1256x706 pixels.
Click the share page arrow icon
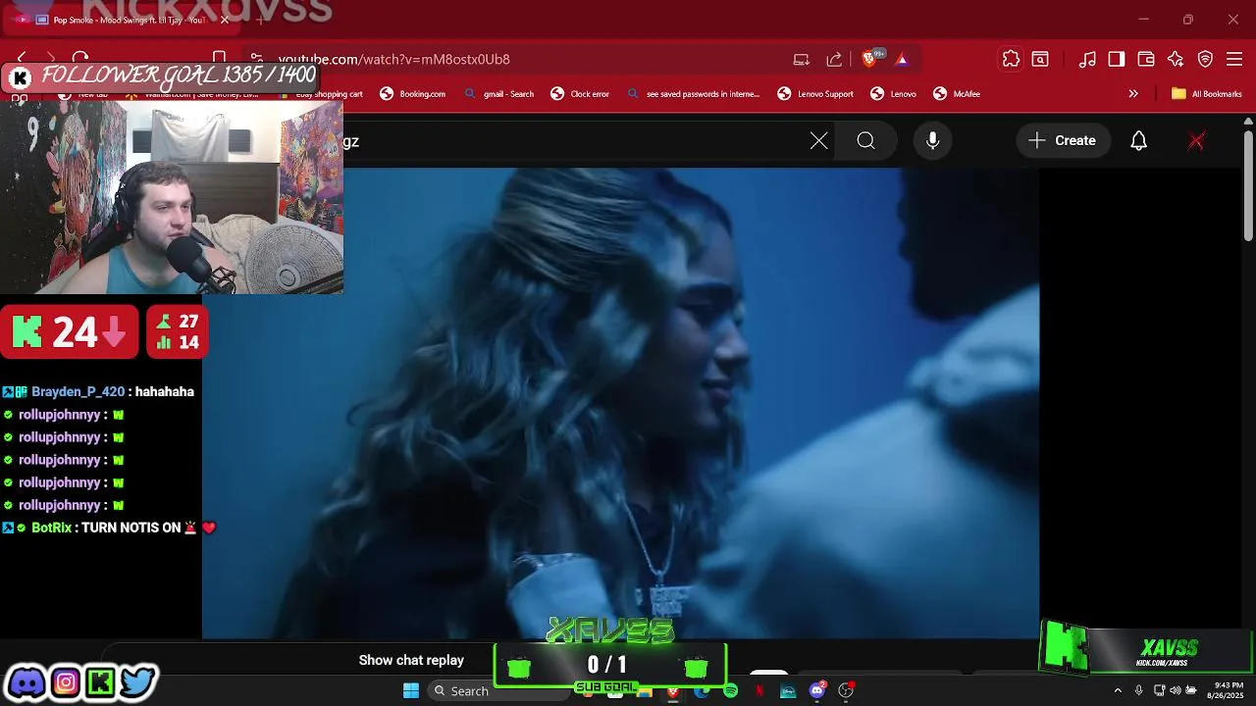pos(834,59)
